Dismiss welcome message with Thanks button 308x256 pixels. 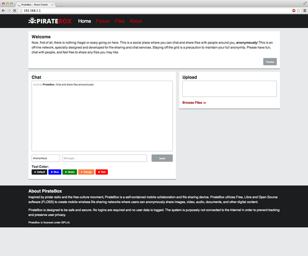click(x=270, y=62)
